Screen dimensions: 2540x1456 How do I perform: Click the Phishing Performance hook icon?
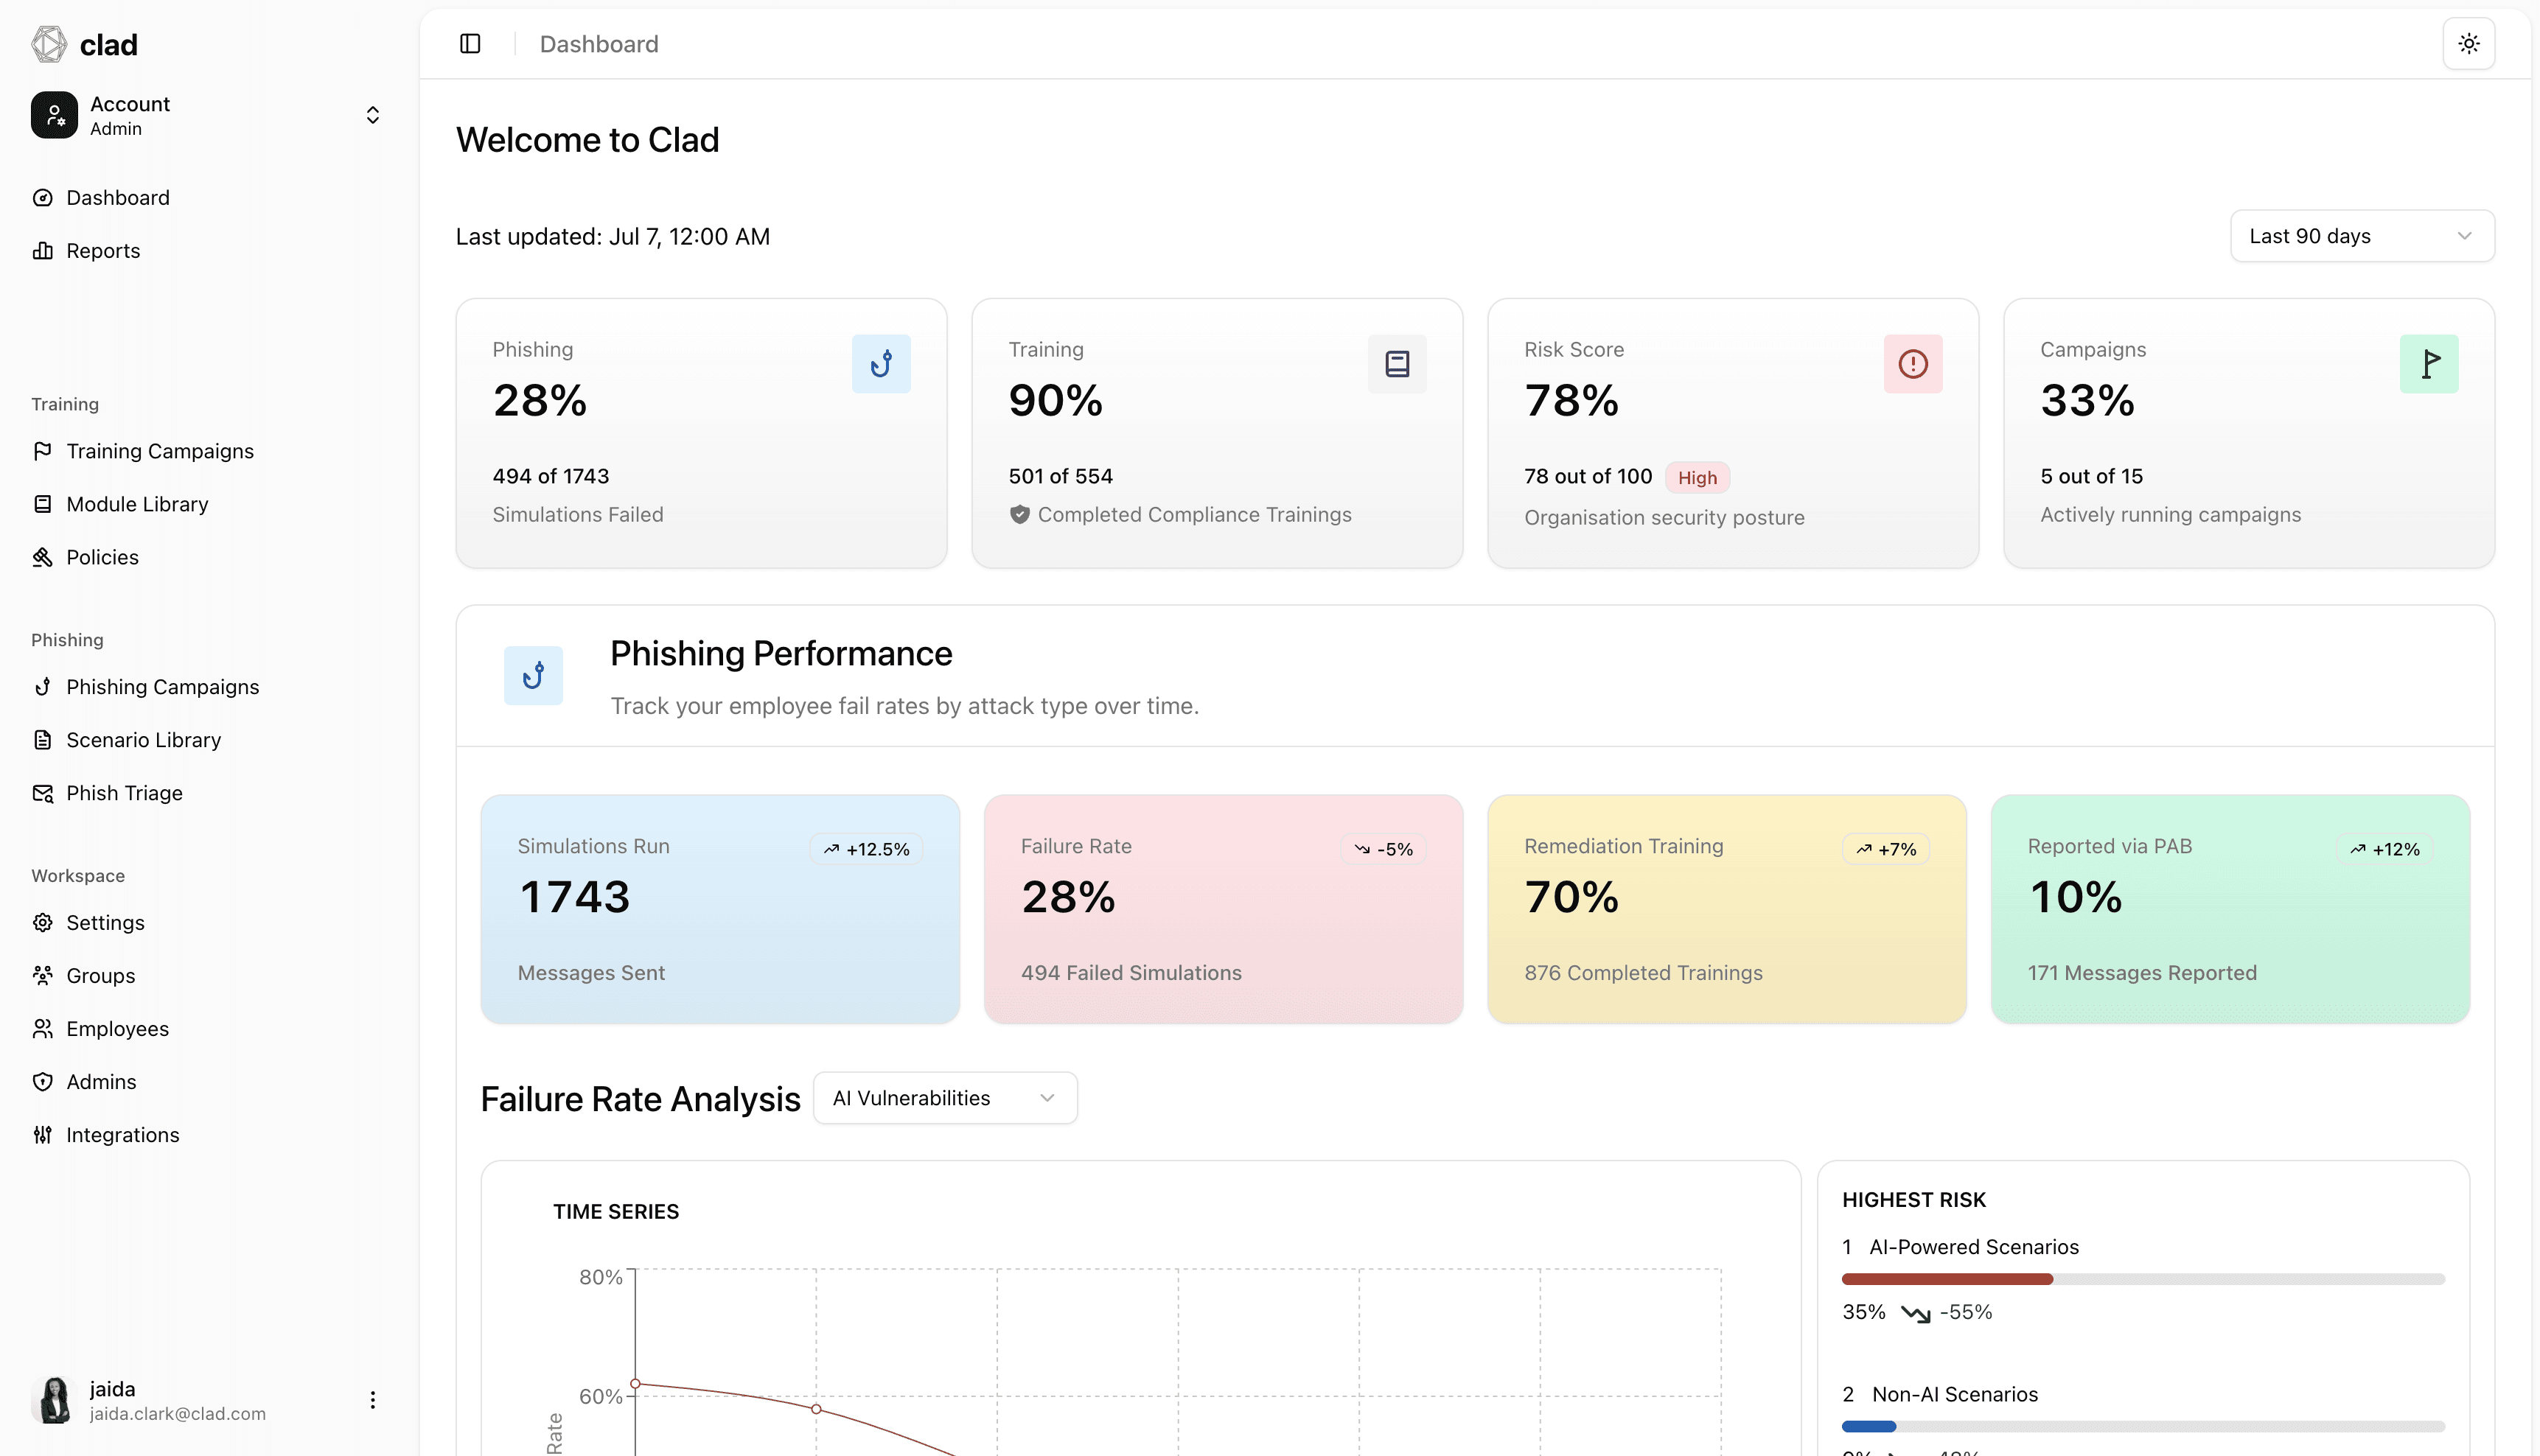point(533,676)
